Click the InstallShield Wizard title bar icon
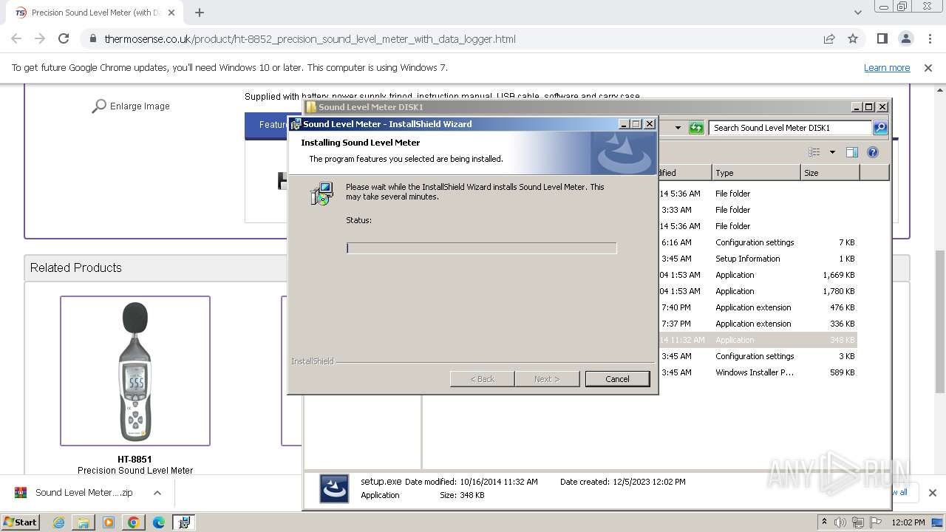Viewport: 946px width, 532px height. point(296,124)
